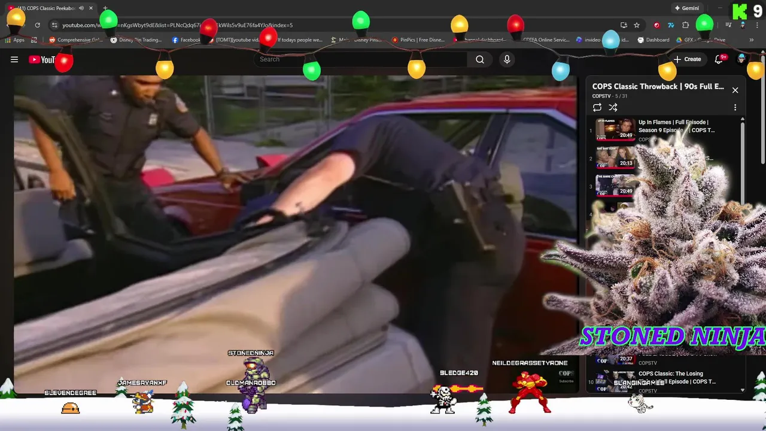Open the media control playlist icon
This screenshot has height=431, width=766.
tap(728, 25)
